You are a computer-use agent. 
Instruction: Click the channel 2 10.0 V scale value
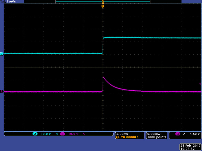pos(45,134)
